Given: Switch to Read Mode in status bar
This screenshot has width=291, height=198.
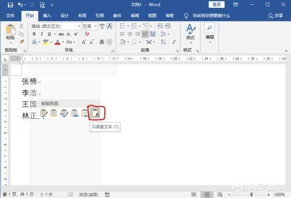Looking at the screenshot, I should [x=193, y=195].
